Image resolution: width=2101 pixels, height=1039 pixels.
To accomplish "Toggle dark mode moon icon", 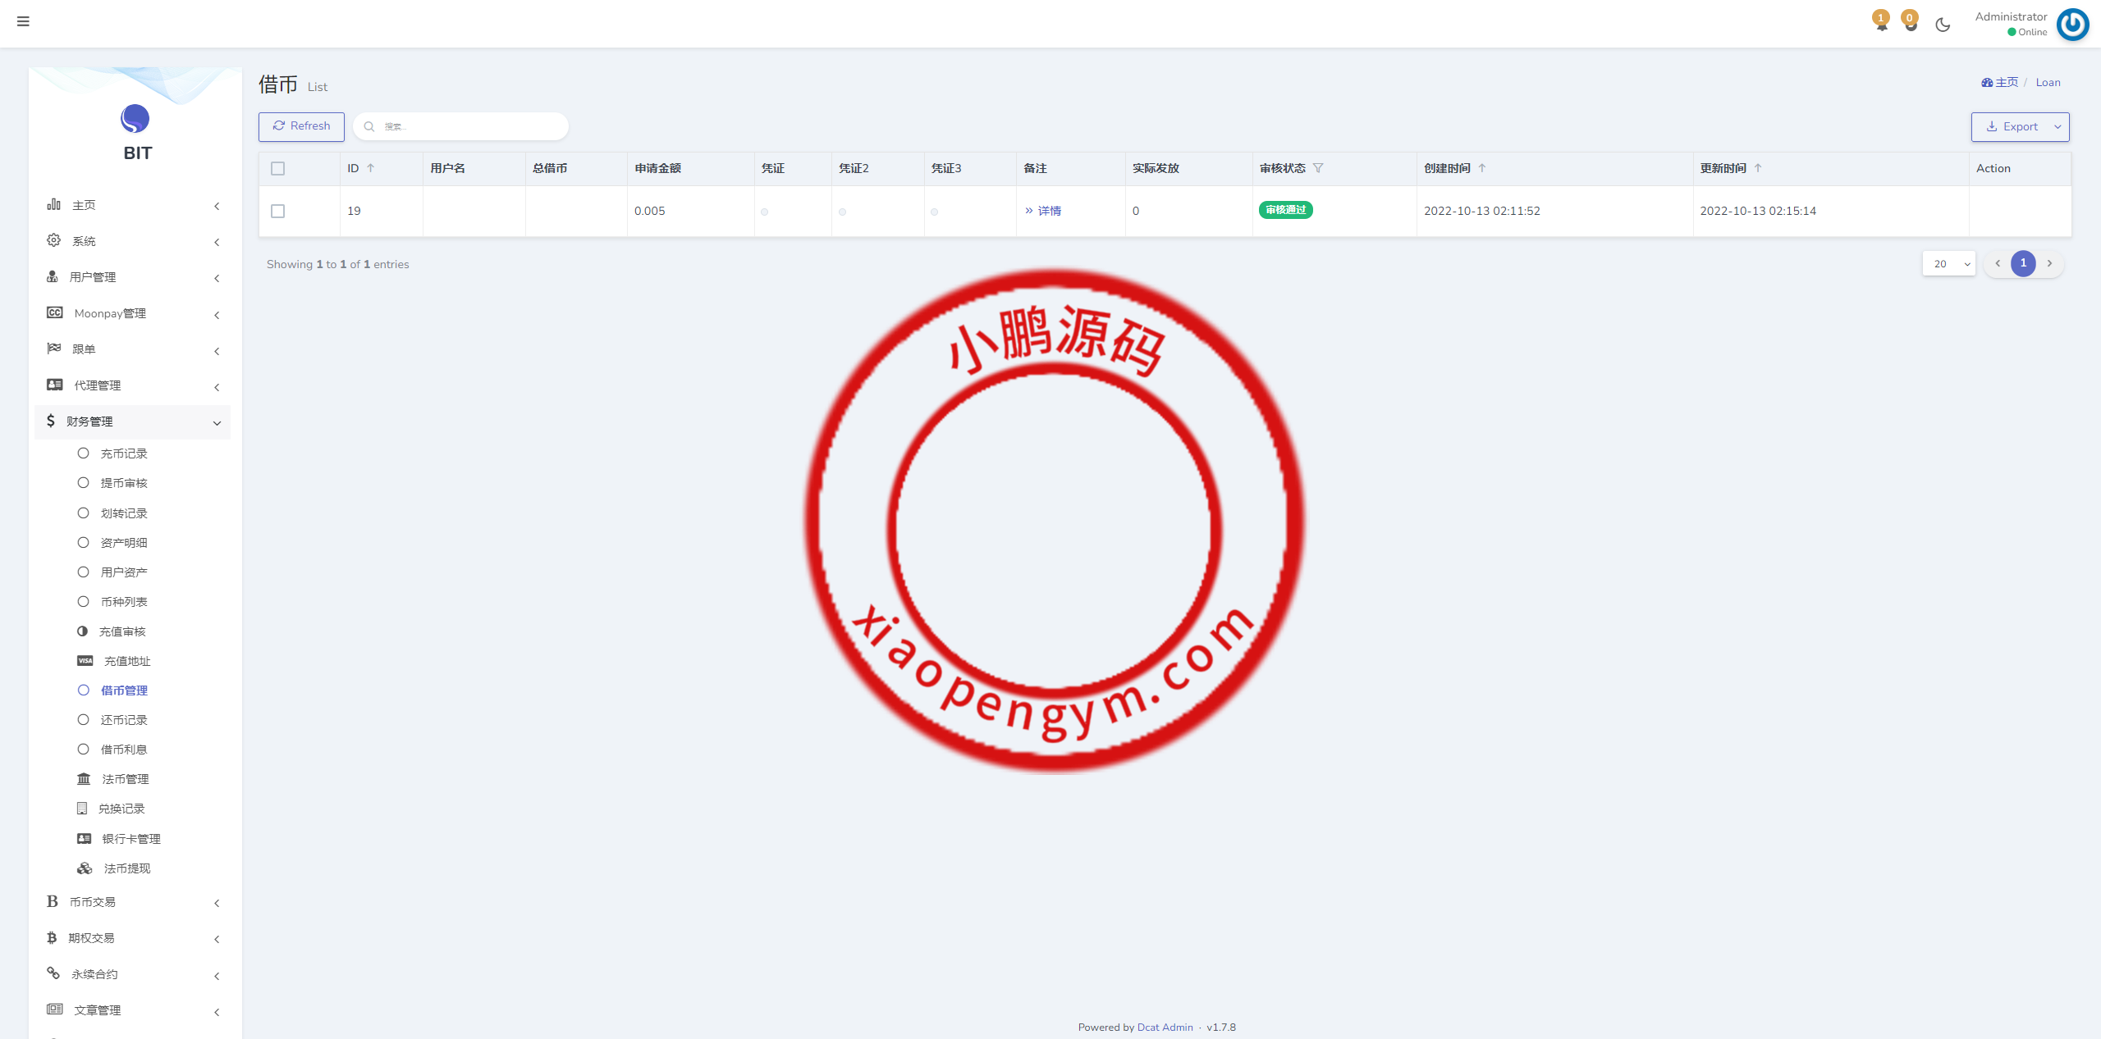I will 1943,25.
